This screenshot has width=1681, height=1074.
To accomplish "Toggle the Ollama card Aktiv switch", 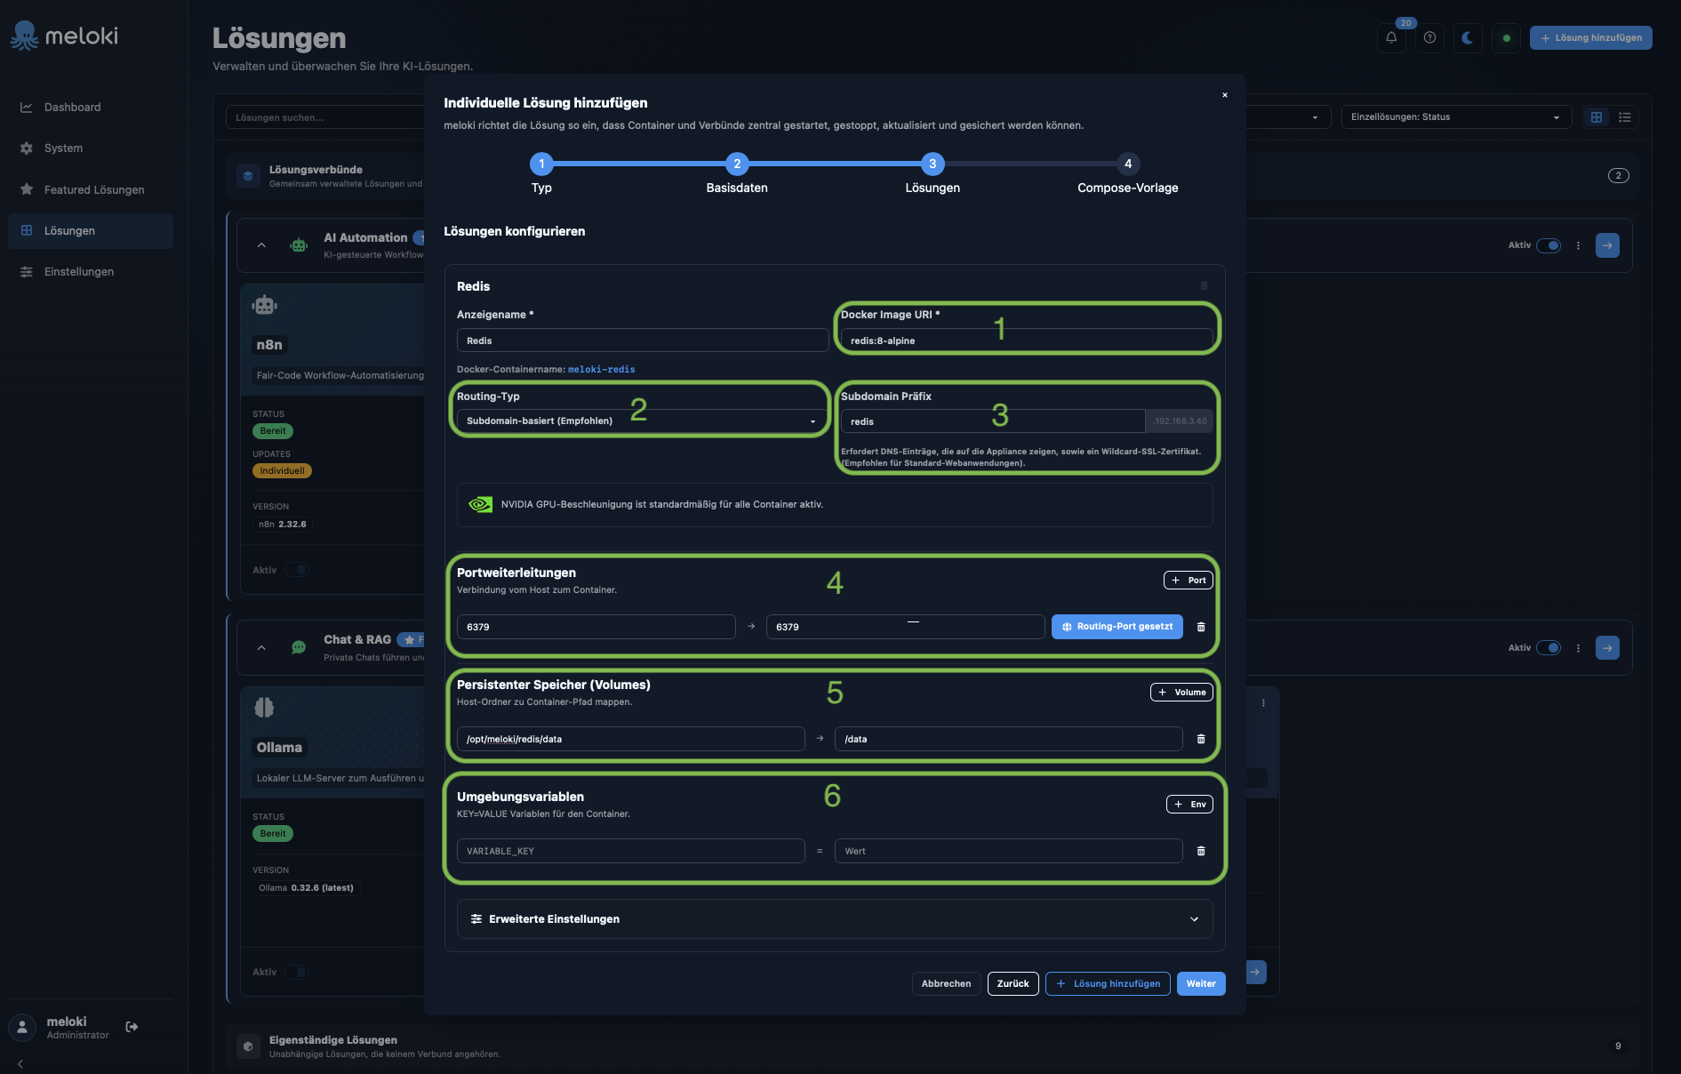I will click(297, 973).
